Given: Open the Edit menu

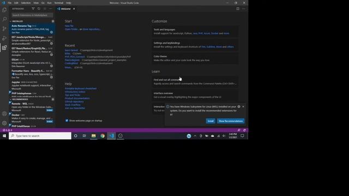Looking at the screenshot, I should click(16, 3).
